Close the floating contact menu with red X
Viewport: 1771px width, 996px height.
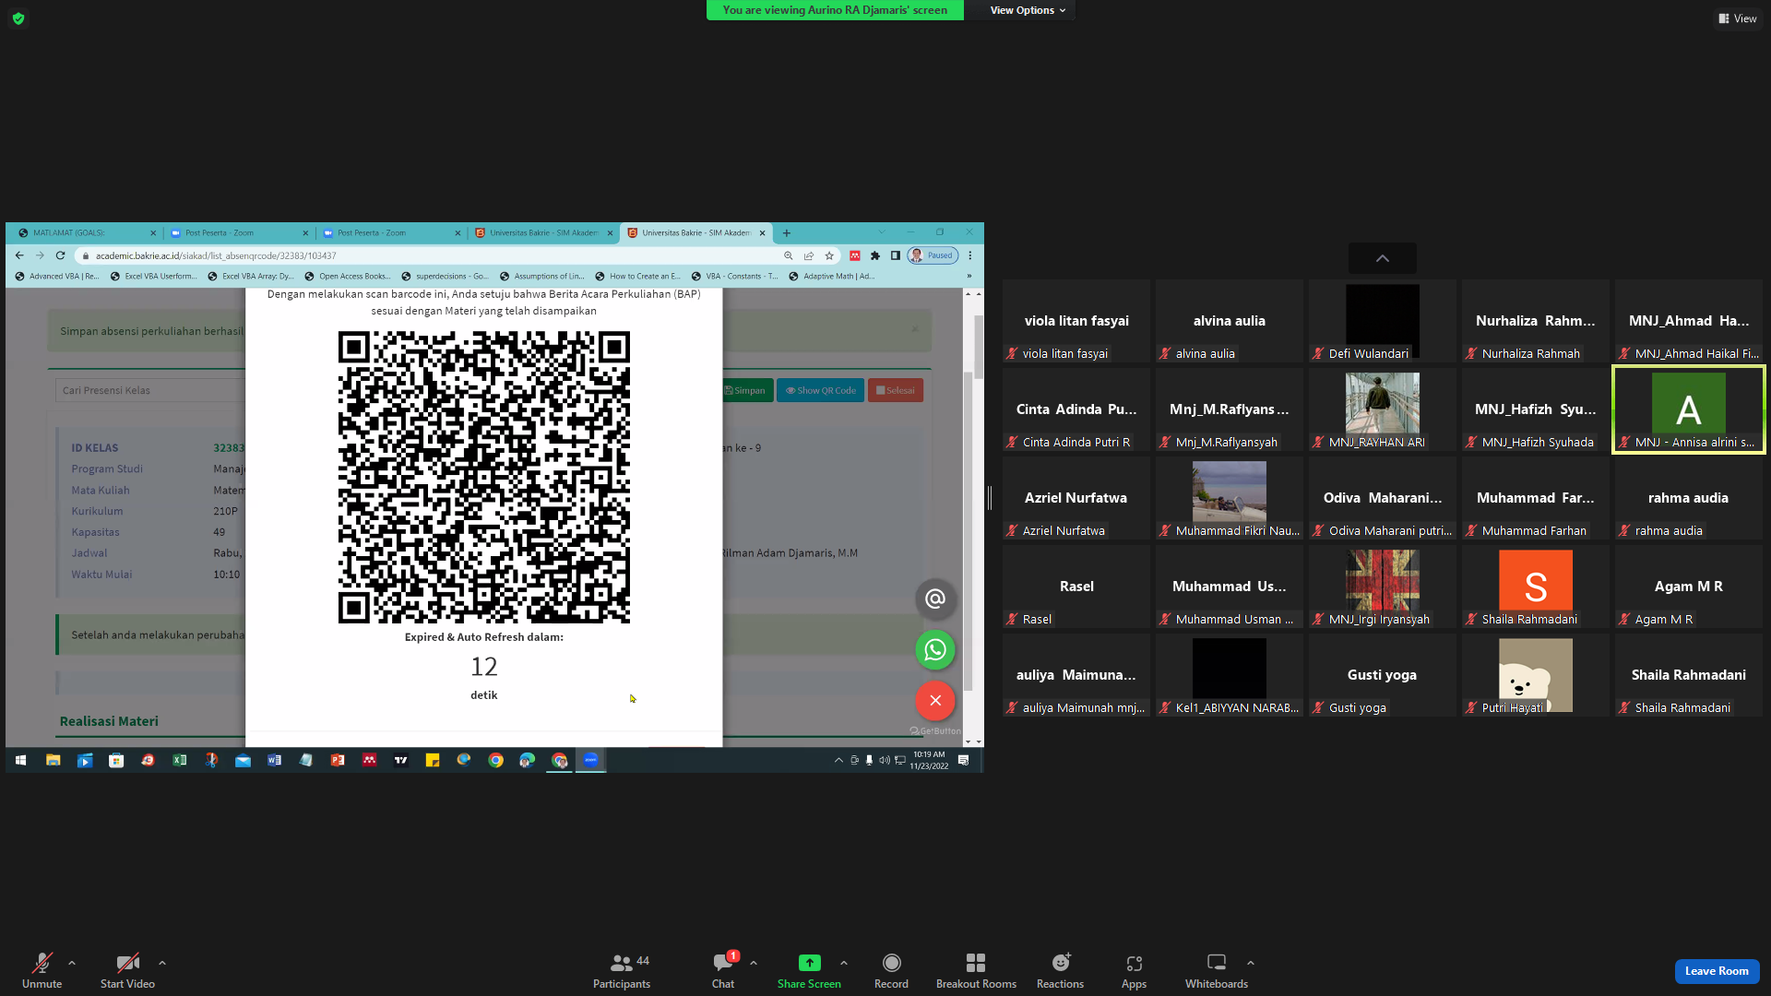click(934, 701)
